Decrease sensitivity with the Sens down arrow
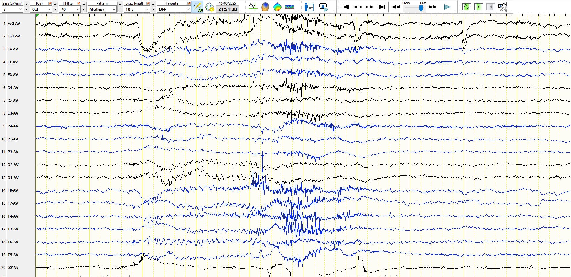Screen dimensions: 571x277 click(x=26, y=9)
